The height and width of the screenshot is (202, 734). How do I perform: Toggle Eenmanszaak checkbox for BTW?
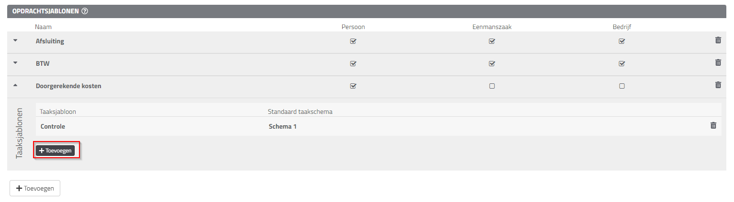[x=491, y=63]
